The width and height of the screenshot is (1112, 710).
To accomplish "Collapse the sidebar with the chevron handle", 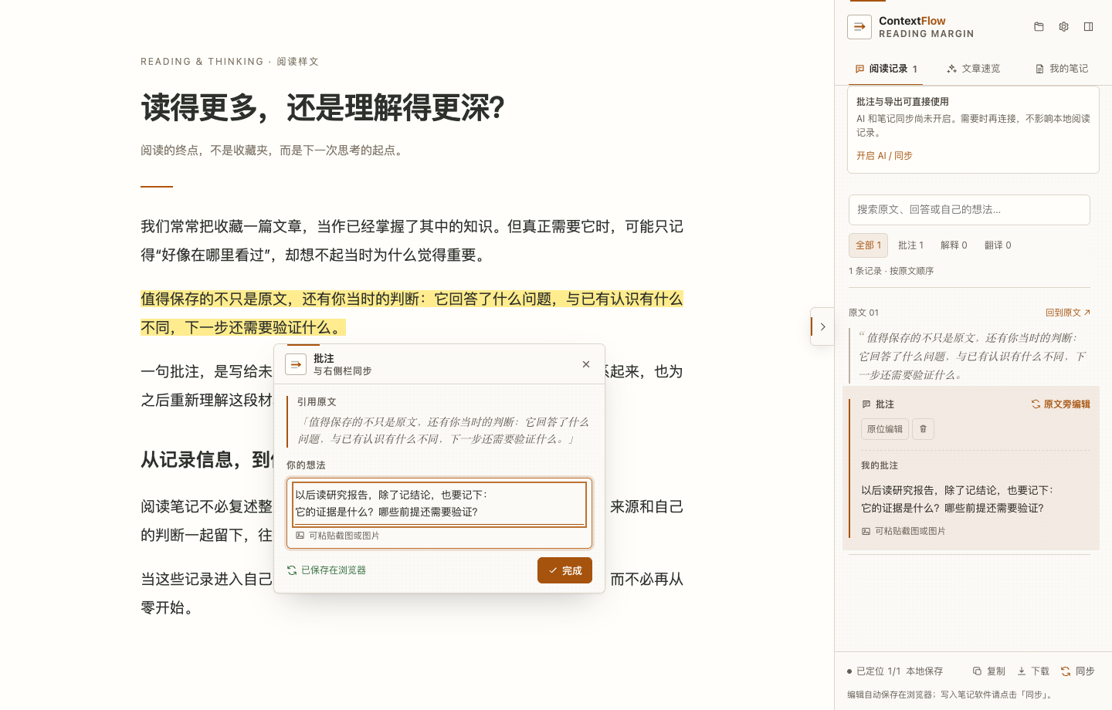I will pos(822,326).
